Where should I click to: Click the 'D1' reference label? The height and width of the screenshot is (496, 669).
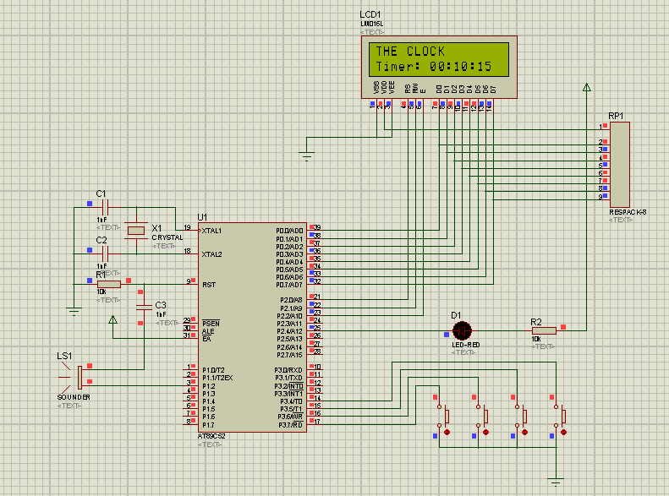point(456,315)
